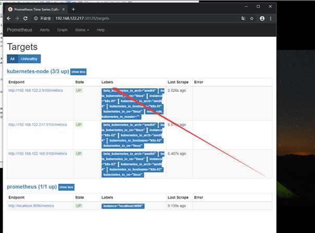The height and width of the screenshot is (233, 315).
Task: Open the kubernetes-node (3/3 up) heading link
Action: 38,72
